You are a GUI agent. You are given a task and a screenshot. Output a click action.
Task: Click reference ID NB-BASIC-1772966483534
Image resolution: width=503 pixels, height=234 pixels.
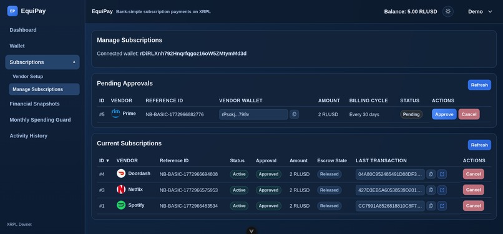coord(188,206)
